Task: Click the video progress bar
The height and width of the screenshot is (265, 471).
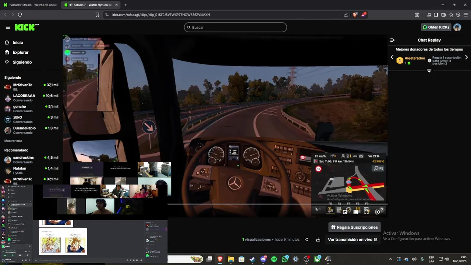Action: coord(277,204)
